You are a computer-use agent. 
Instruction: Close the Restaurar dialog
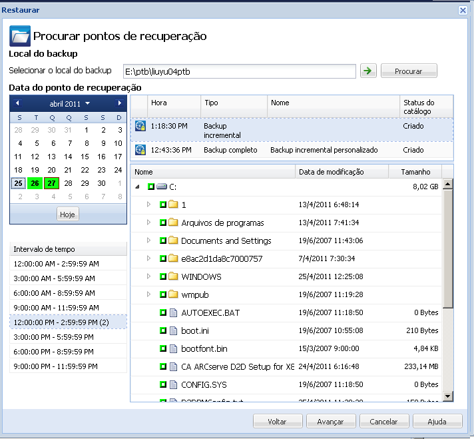click(463, 10)
